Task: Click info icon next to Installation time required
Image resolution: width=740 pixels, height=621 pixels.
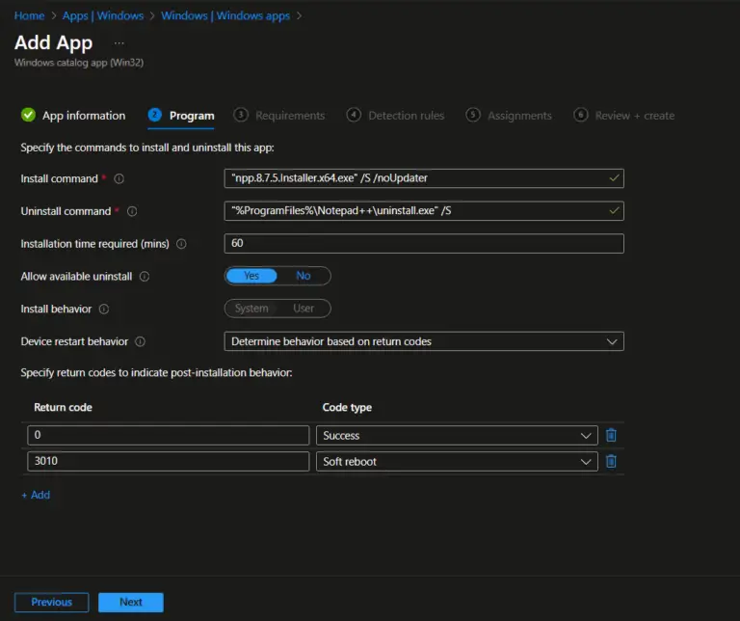Action: [181, 244]
